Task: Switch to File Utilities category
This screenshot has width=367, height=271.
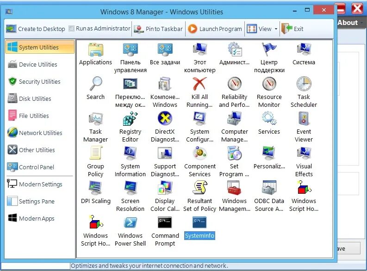Action: pyautogui.click(x=40, y=116)
